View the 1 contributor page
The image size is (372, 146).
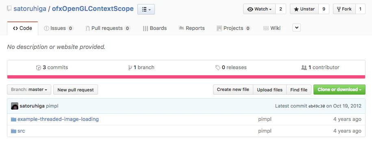pos(320,68)
